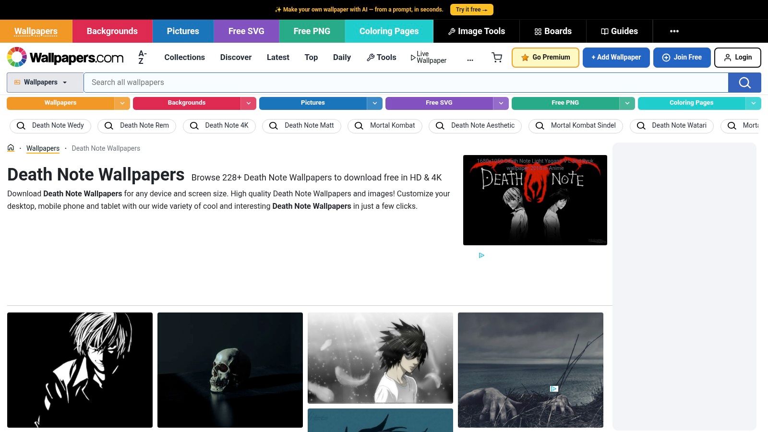Expand the orange Wallpapers category dropdown arrow
Screen dimensions: 768x432
(x=122, y=103)
